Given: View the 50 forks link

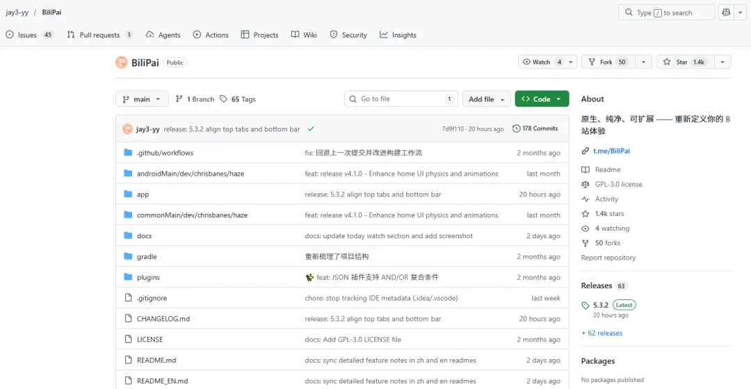Looking at the screenshot, I should click(x=607, y=243).
